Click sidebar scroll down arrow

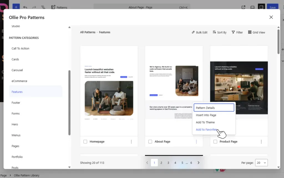[x=69, y=167]
